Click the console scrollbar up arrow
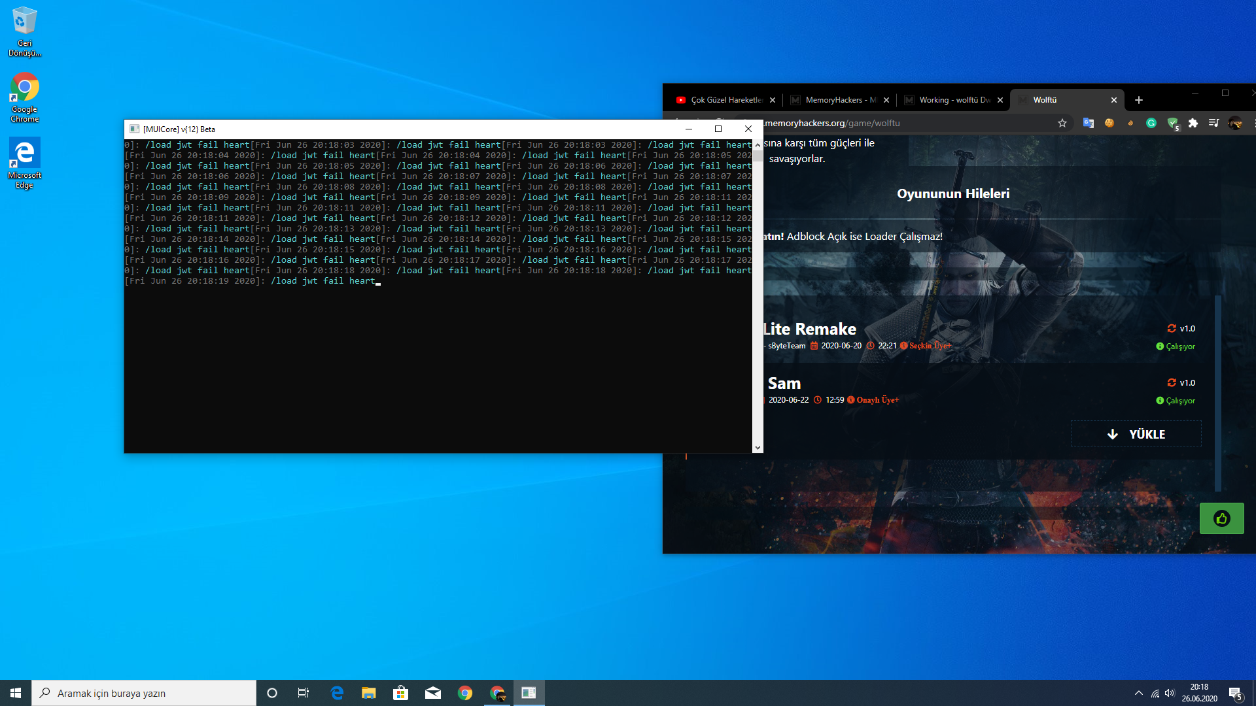The height and width of the screenshot is (706, 1256). coord(758,144)
